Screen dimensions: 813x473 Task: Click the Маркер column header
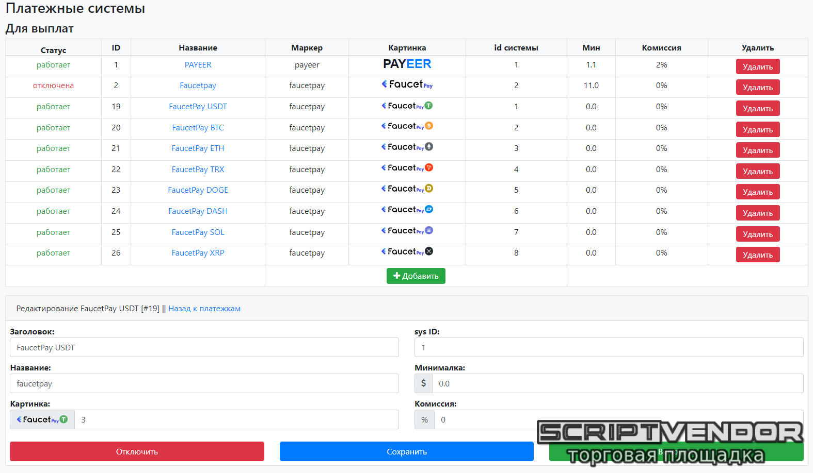tap(307, 47)
